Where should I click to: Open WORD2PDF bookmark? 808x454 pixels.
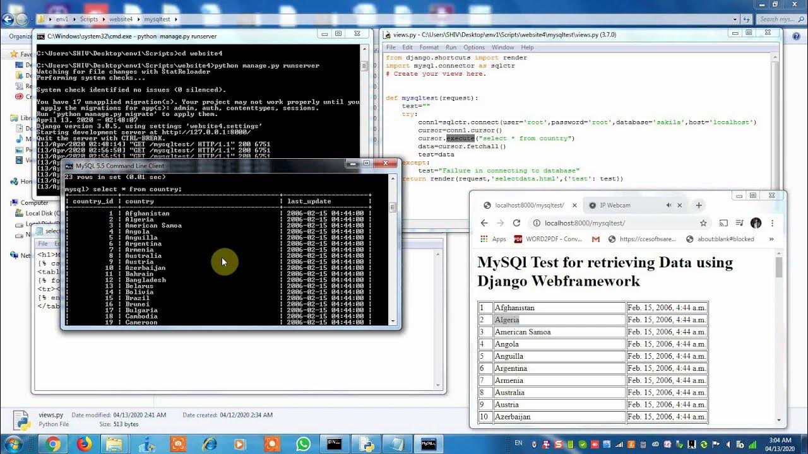pyautogui.click(x=548, y=239)
